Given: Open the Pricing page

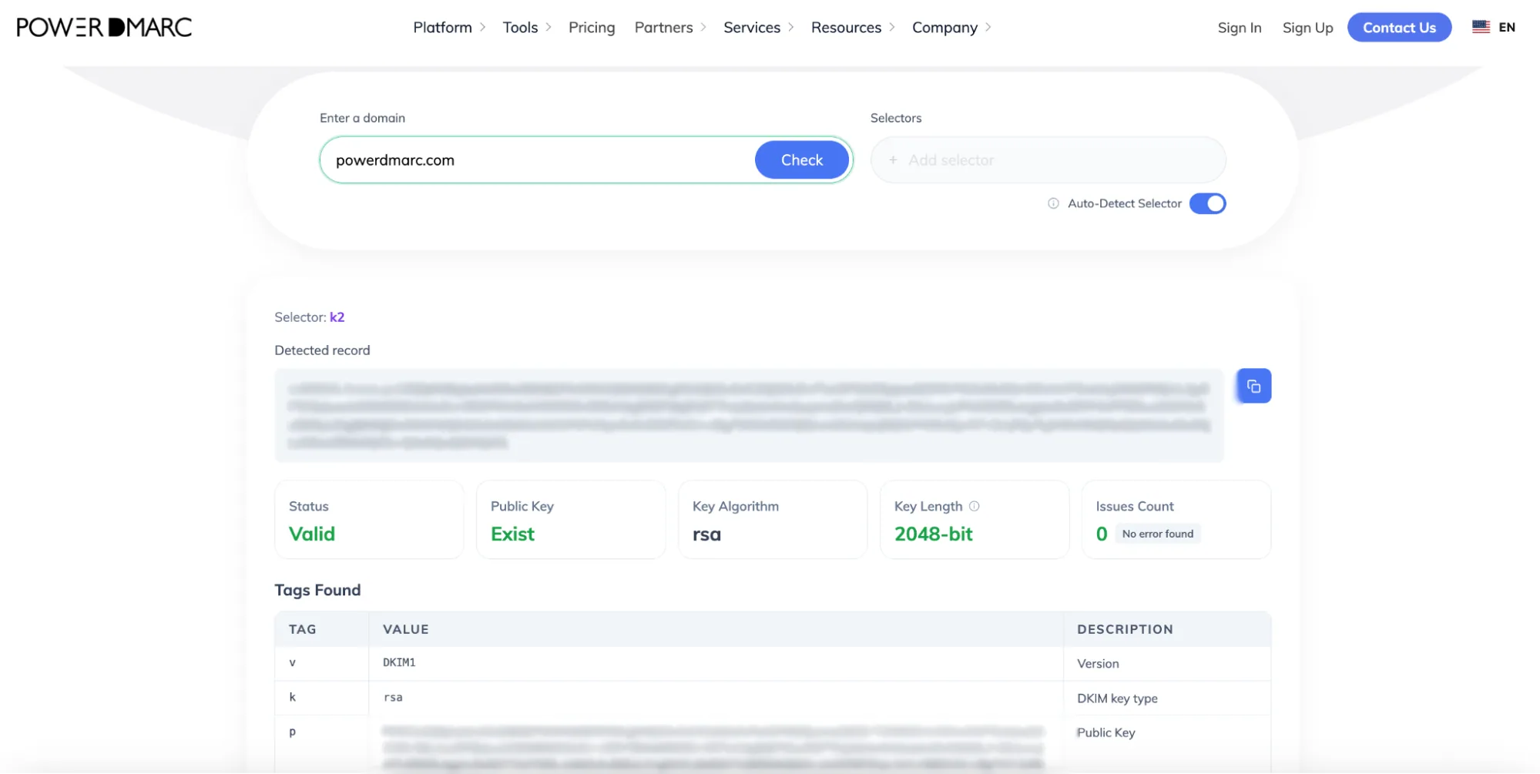Looking at the screenshot, I should (592, 27).
